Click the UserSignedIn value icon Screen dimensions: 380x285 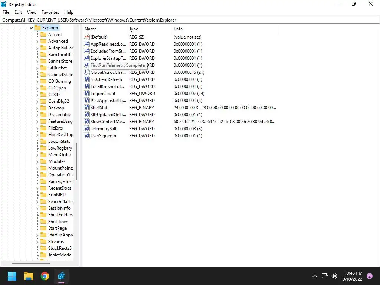87,135
